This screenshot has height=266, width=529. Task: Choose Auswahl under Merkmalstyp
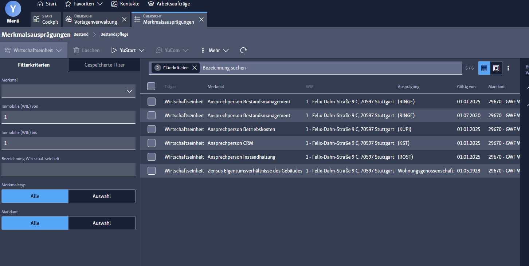pyautogui.click(x=102, y=196)
